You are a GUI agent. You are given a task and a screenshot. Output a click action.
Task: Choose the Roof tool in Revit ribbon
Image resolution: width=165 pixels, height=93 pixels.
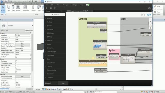(x=39, y=8)
